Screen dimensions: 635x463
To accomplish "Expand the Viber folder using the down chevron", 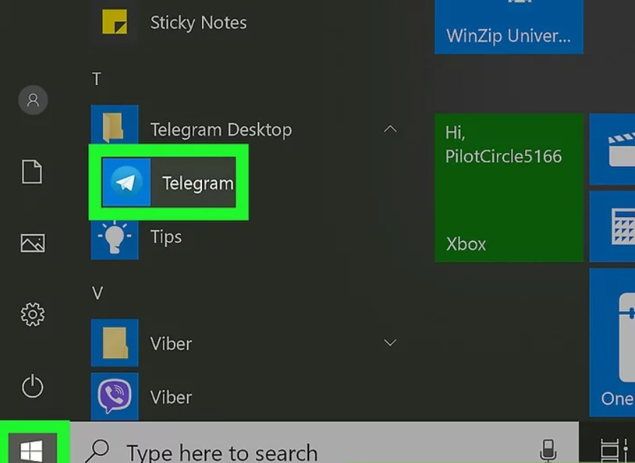I will tap(390, 343).
